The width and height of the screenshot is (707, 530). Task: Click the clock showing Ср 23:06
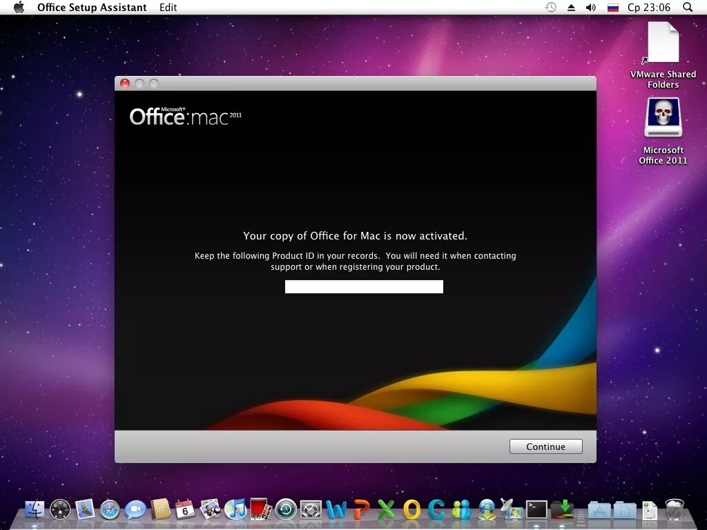649,7
